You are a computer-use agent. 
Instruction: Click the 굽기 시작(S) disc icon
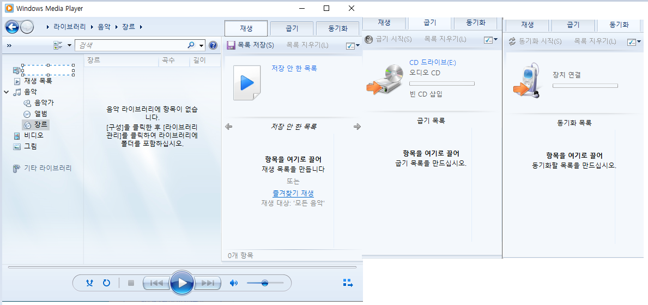click(368, 39)
